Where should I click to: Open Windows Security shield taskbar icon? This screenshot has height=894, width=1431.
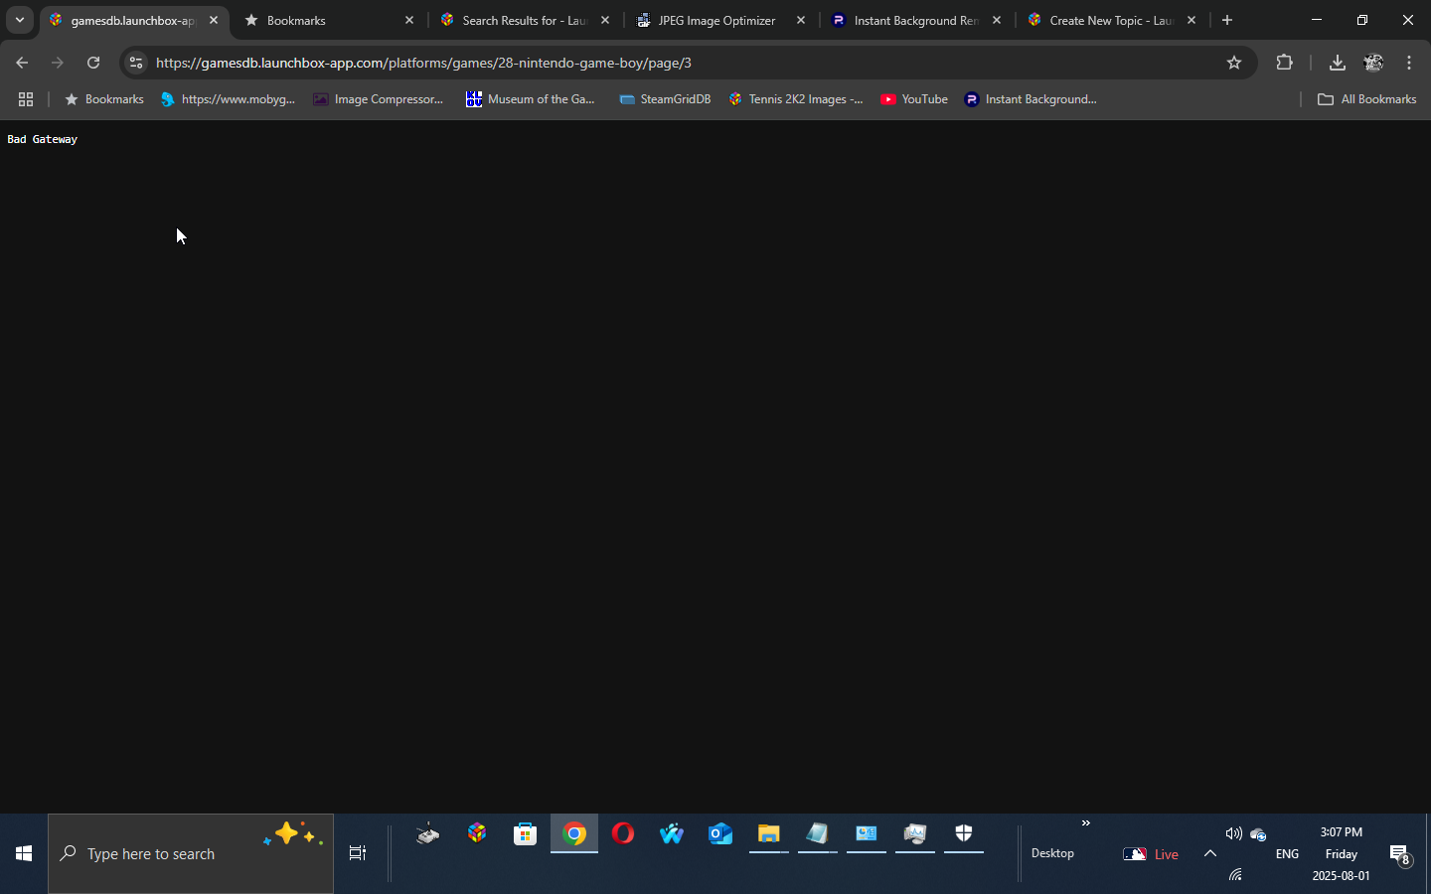pyautogui.click(x=964, y=834)
